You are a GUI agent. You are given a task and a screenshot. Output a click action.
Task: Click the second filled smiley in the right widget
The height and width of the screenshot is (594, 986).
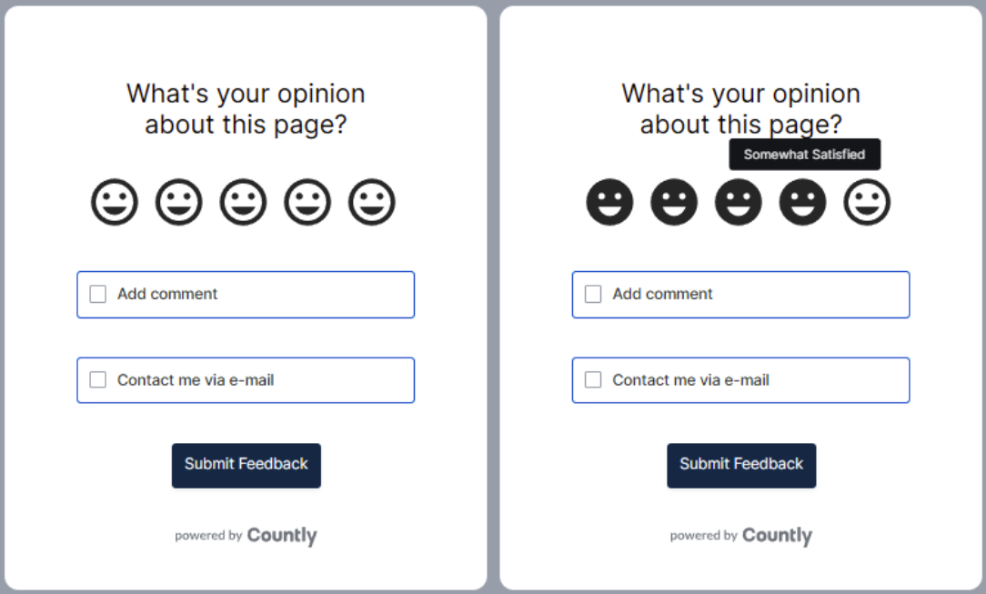point(674,203)
